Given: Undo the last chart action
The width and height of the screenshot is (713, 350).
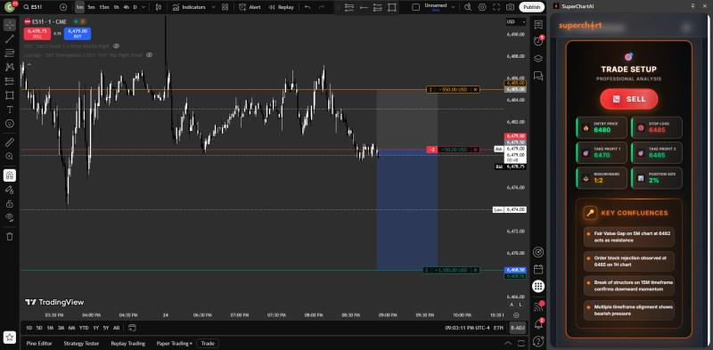Looking at the screenshot, I should tap(307, 7).
